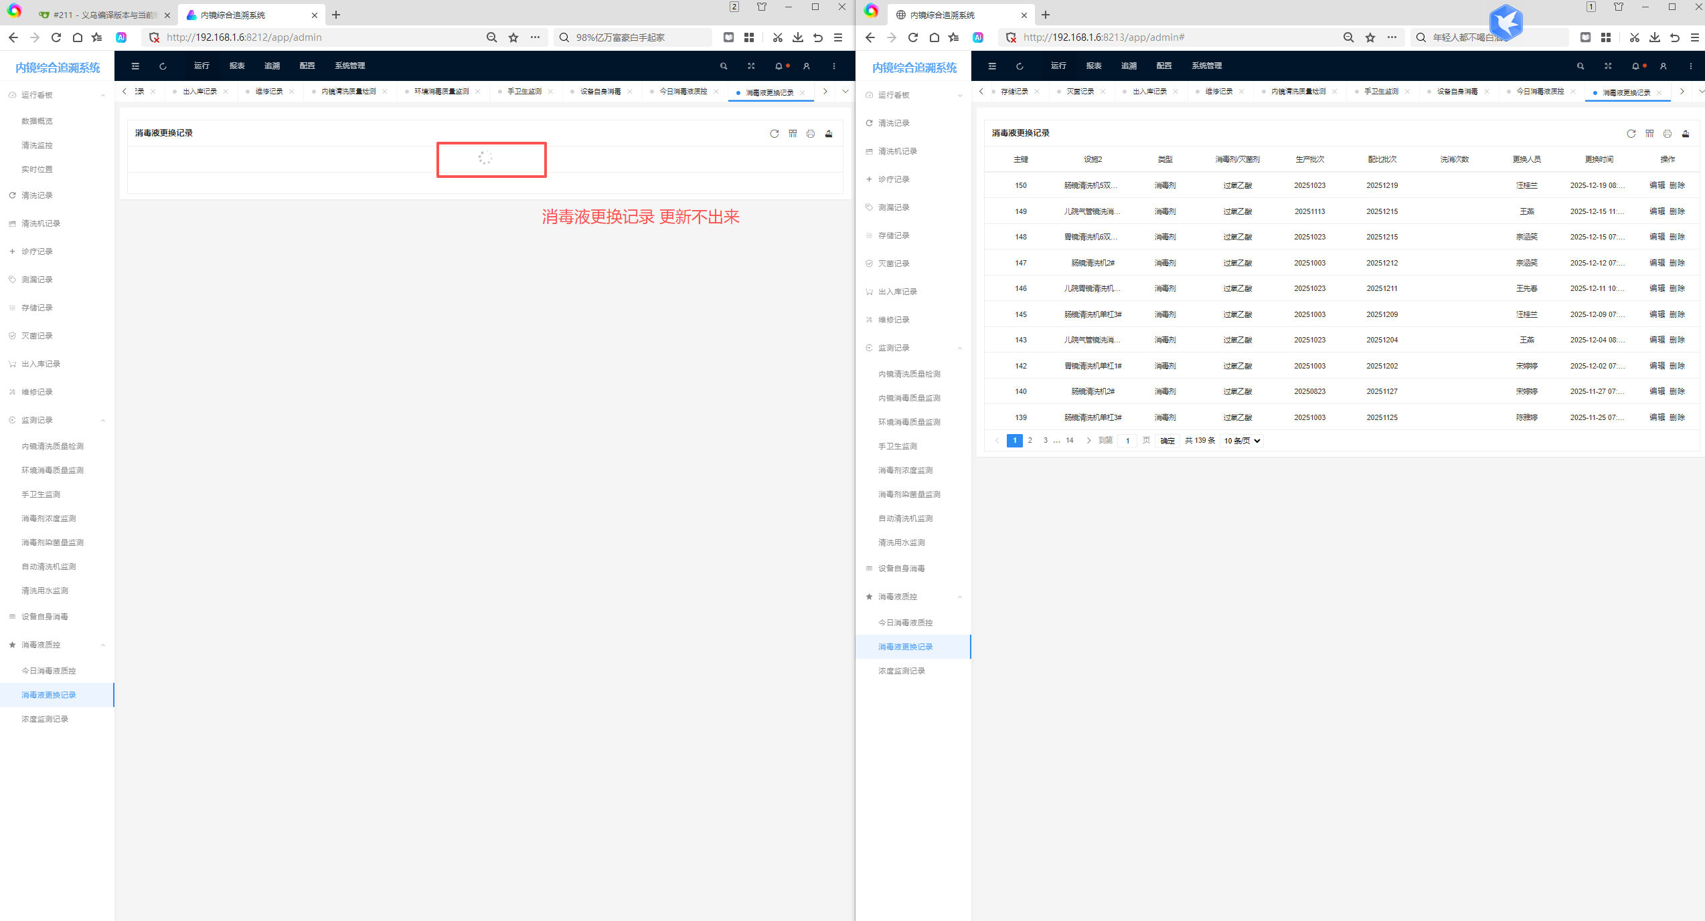Click notification bell in left app header

tap(779, 66)
